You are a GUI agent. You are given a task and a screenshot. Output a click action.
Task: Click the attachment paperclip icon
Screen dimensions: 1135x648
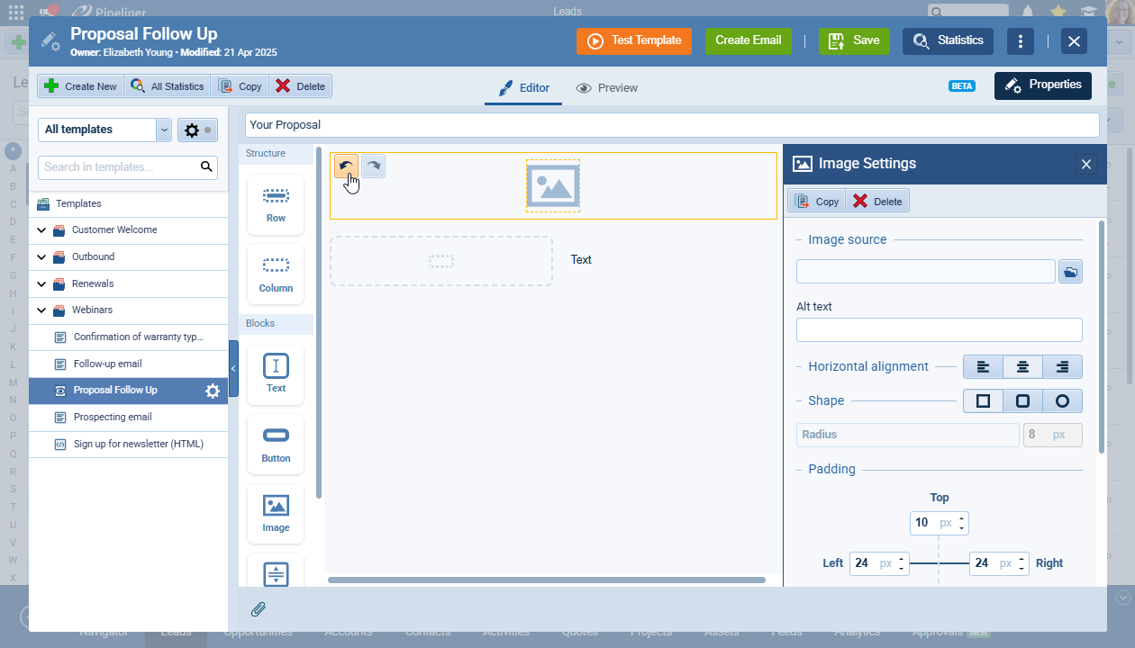259,609
